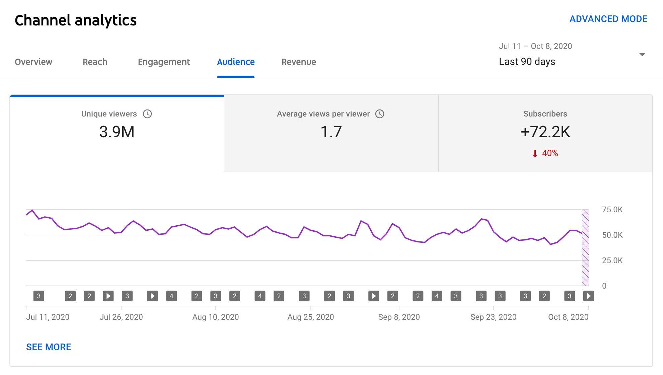Viewport: 663px width, 375px height.
Task: Open the Last 90 days period selector
Action: coord(527,62)
